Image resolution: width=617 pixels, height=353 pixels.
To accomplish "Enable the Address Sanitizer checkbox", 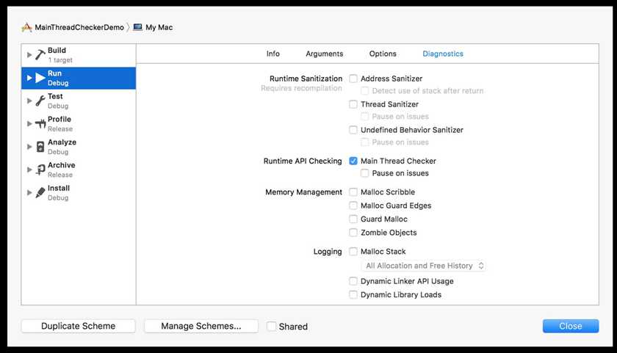I will click(x=353, y=79).
